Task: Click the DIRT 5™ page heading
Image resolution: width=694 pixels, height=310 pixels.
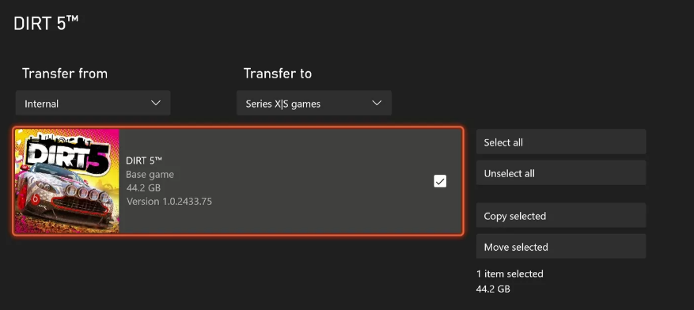Action: [x=46, y=23]
